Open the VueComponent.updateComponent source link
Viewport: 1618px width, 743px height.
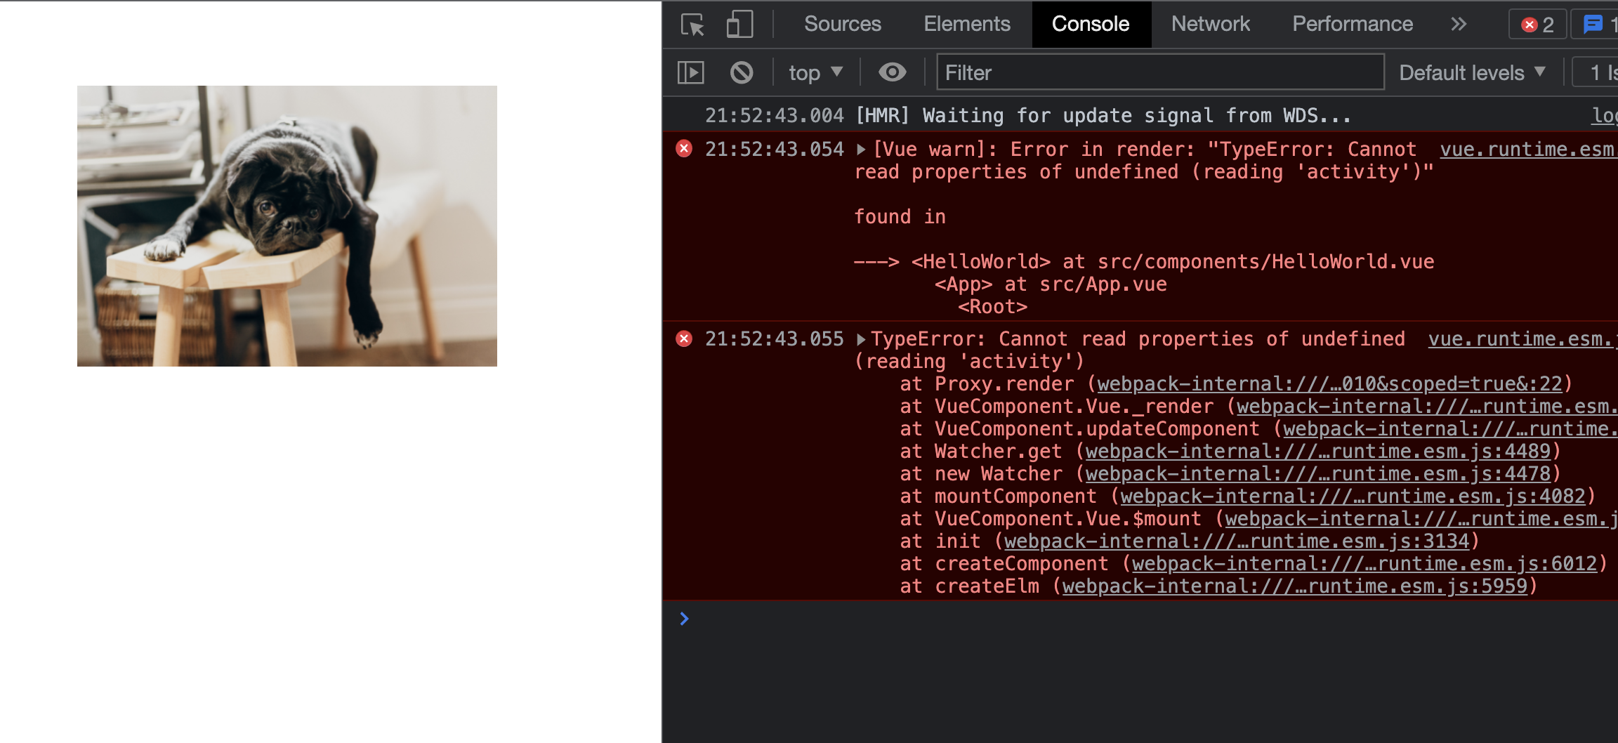pos(1450,429)
